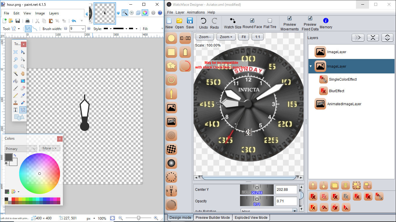396x222 pixels.
Task: Click the Opacity slider
Action: point(257,201)
